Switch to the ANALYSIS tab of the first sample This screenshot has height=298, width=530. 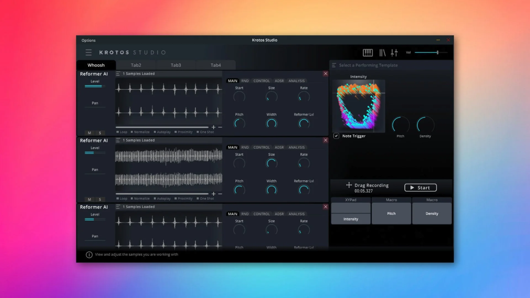tap(296, 81)
